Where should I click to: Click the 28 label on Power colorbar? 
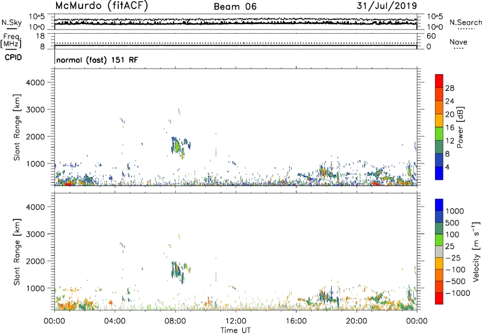coord(449,88)
